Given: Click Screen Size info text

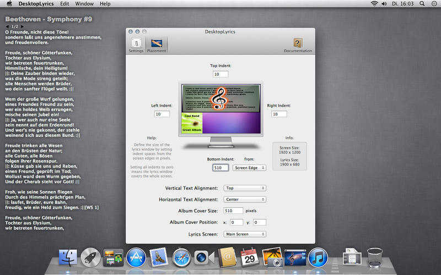Looking at the screenshot, I should pyautogui.click(x=290, y=150).
